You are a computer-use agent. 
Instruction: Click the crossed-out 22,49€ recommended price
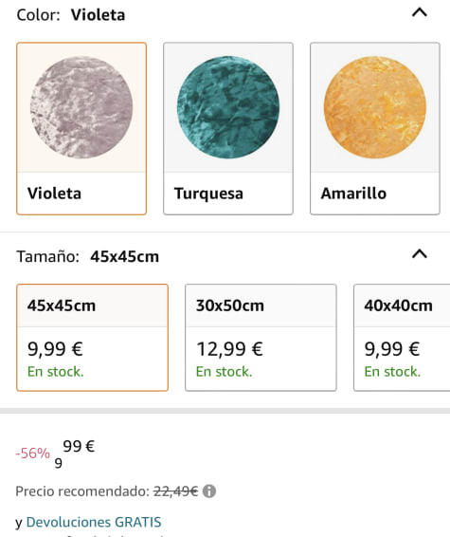coord(175,491)
